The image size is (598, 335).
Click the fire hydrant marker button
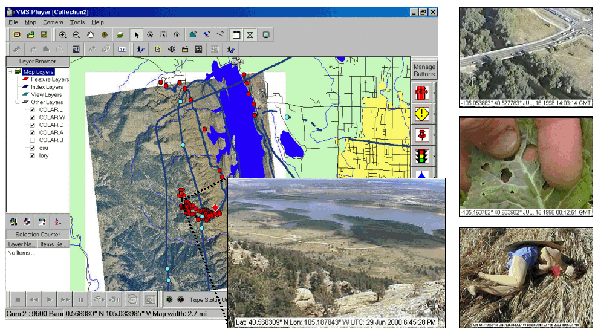pos(421,93)
